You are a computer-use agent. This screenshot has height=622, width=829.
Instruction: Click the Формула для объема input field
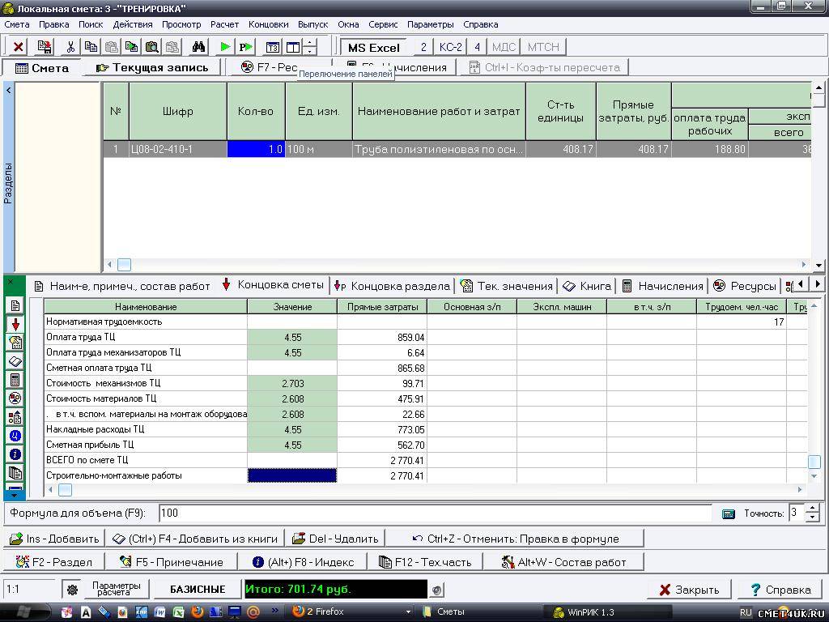[x=434, y=513]
